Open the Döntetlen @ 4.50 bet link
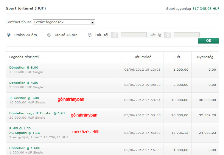224x155 pixels. [x=24, y=83]
